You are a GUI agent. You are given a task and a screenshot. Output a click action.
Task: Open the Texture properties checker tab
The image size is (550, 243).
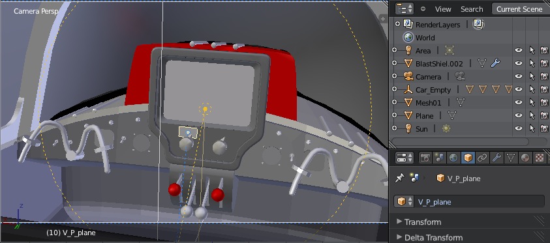(540, 158)
